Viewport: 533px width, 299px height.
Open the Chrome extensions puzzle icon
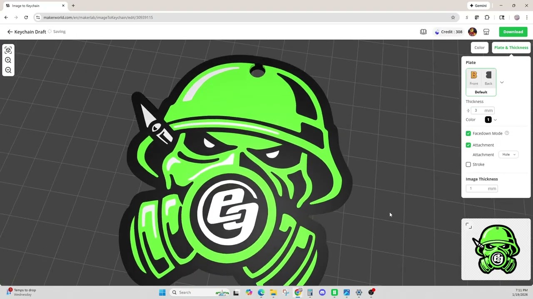pos(487,17)
